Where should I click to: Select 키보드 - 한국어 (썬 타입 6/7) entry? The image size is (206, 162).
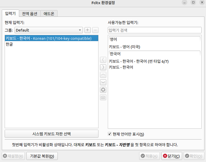155,61
